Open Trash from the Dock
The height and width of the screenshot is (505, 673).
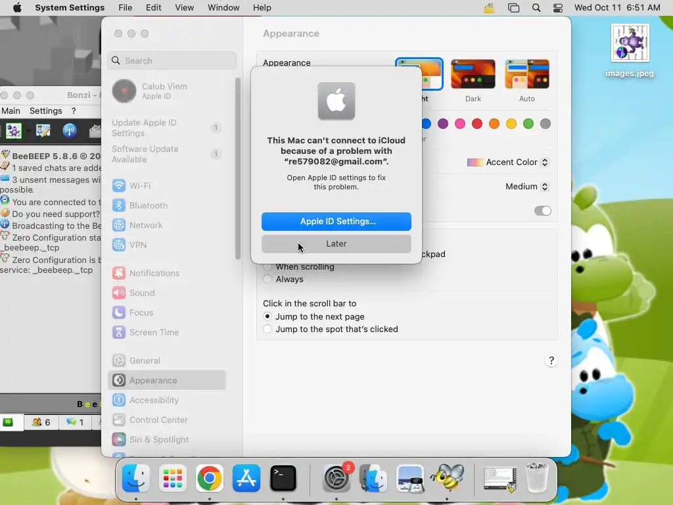(x=537, y=479)
